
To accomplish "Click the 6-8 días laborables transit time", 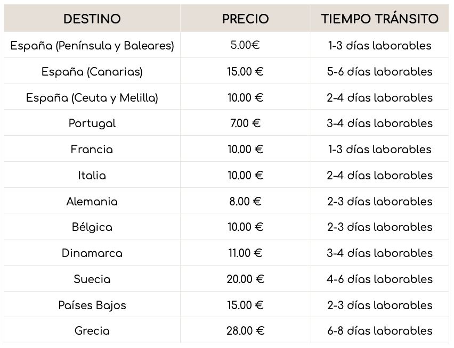I will coord(379,331).
